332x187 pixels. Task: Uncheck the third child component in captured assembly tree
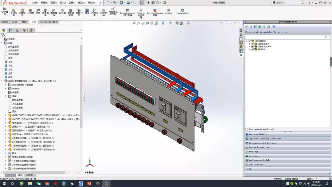[x=252, y=49]
